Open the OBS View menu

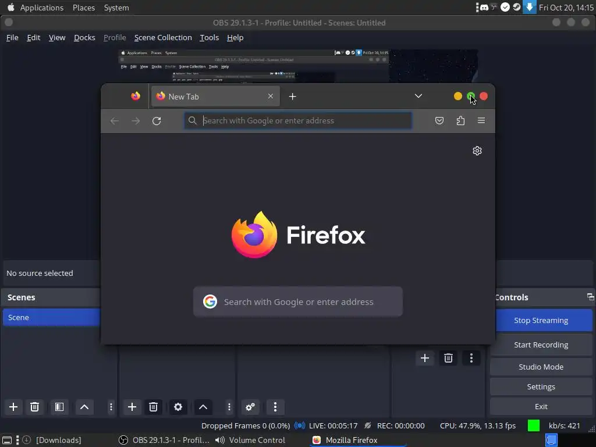tap(57, 38)
